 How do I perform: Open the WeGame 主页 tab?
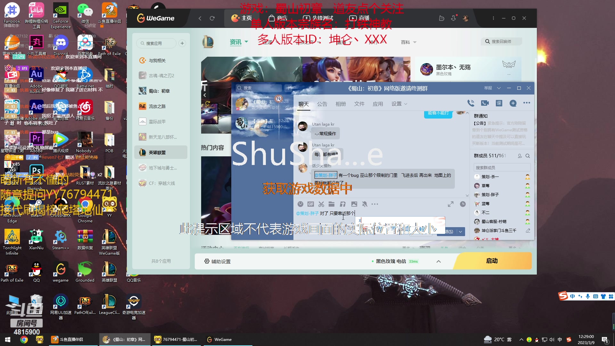click(x=242, y=18)
